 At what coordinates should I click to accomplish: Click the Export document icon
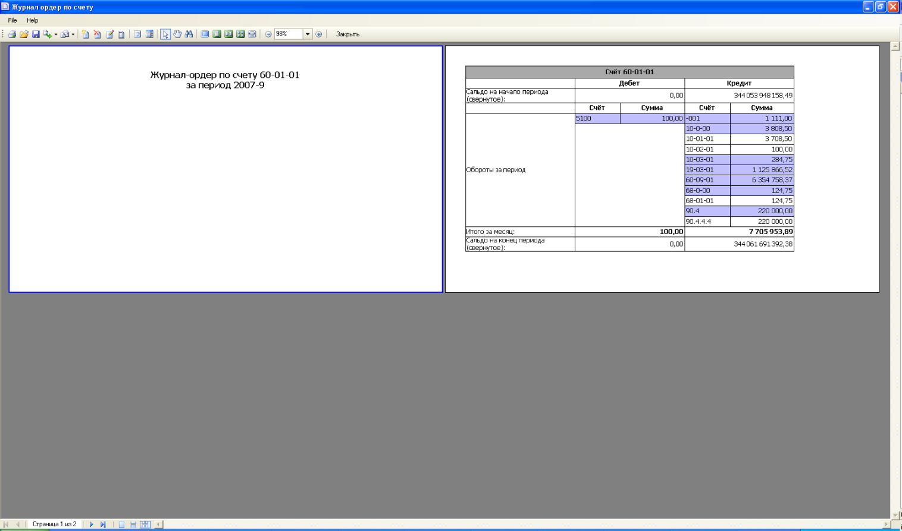pyautogui.click(x=48, y=34)
